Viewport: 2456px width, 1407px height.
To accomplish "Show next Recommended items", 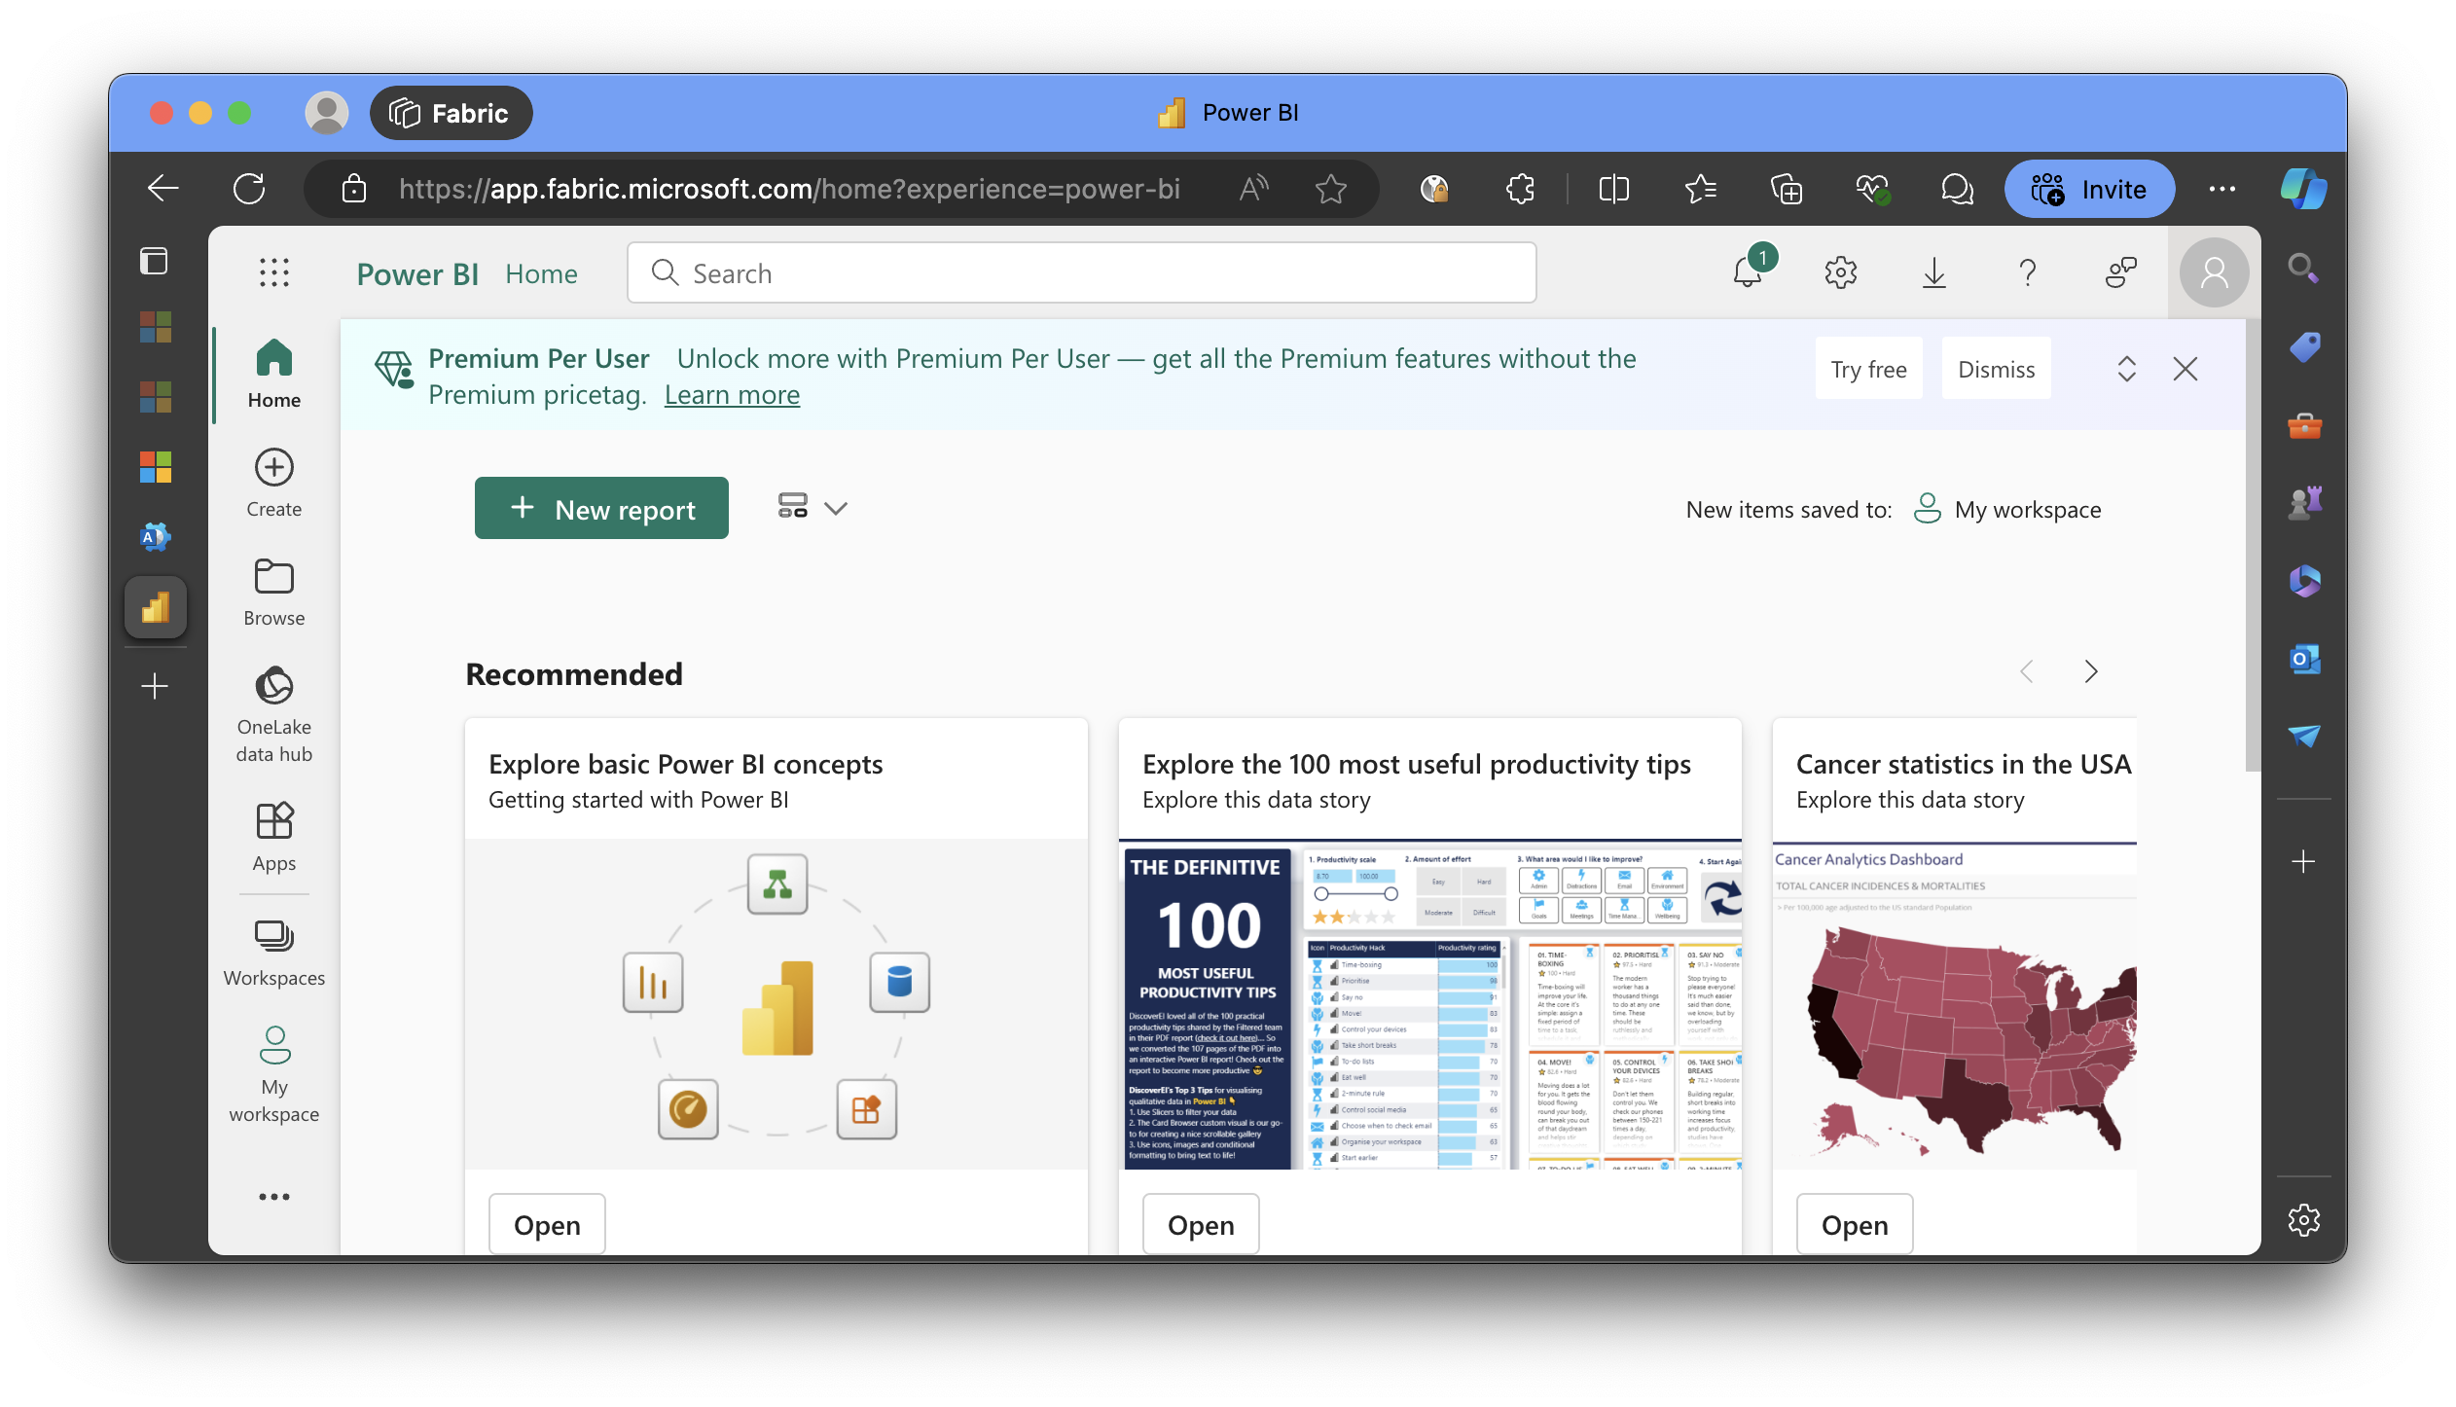I will click(2090, 671).
